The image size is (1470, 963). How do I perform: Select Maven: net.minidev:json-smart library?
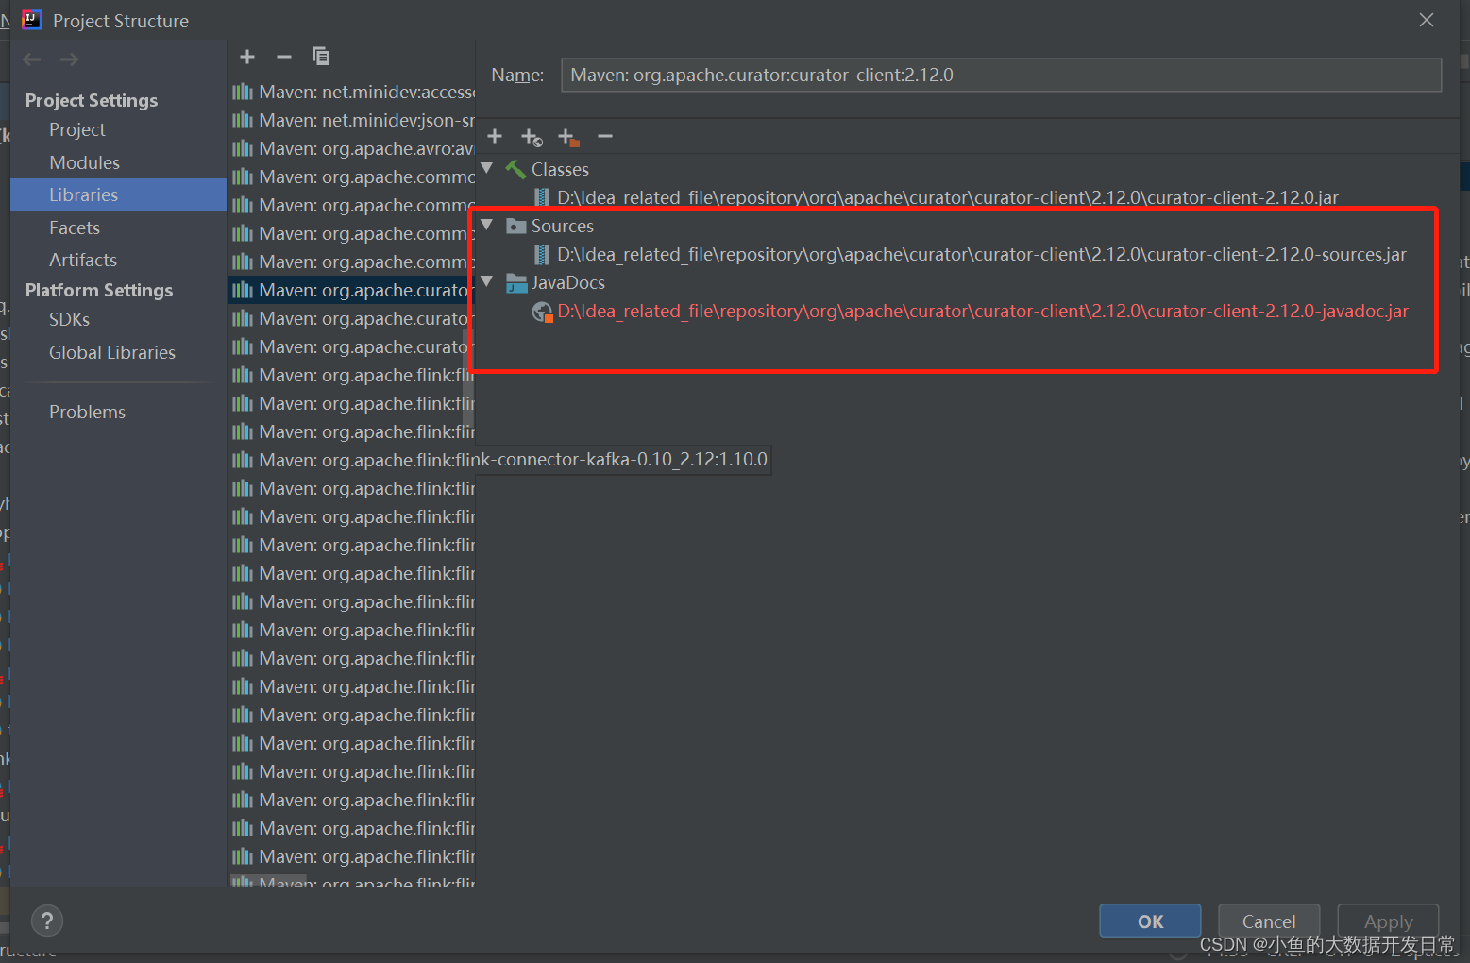click(x=352, y=120)
